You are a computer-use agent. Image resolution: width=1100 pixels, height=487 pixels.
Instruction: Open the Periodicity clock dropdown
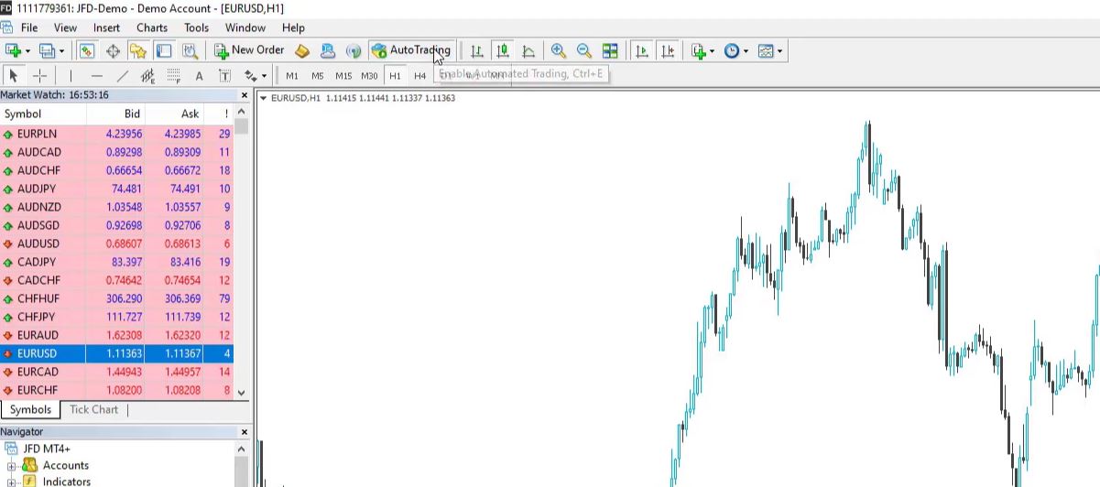tap(735, 51)
